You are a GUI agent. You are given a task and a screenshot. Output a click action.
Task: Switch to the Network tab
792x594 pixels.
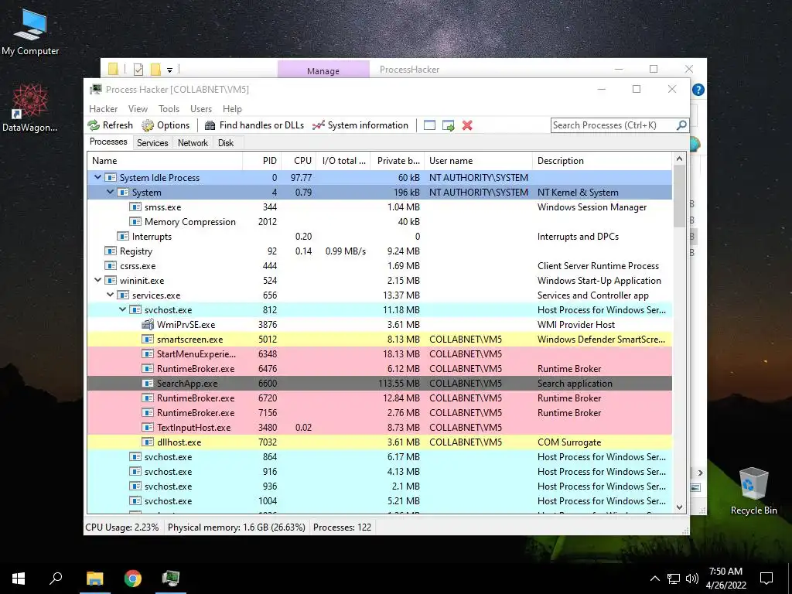[x=193, y=143]
